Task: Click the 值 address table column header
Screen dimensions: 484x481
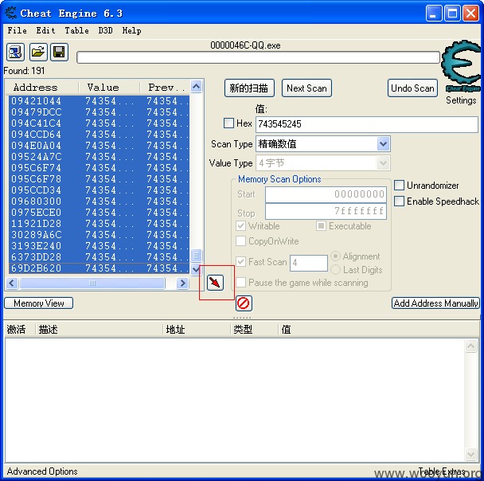Action: [379, 330]
